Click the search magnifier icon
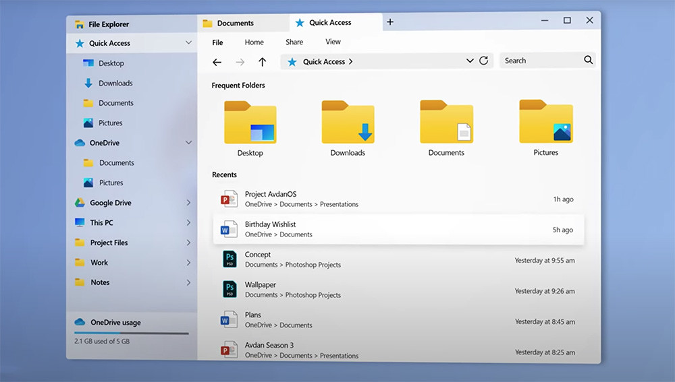This screenshot has width=675, height=382. pos(588,61)
